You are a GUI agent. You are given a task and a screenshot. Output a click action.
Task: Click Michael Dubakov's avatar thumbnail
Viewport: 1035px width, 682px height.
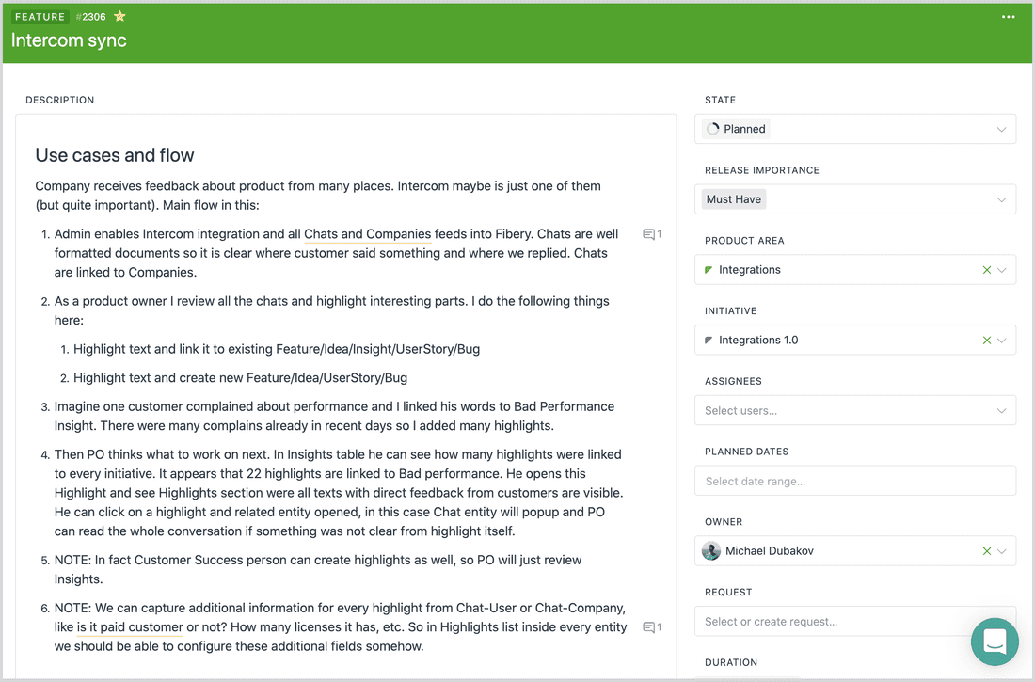(x=710, y=550)
